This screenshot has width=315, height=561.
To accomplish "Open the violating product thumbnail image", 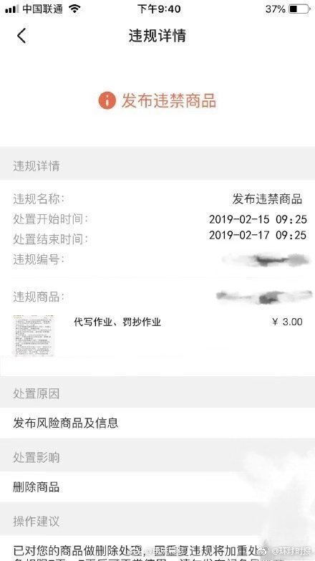I will 34,335.
